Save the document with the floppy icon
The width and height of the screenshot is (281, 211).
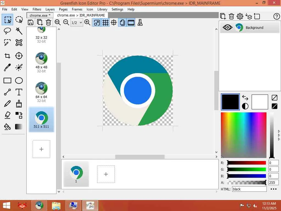tap(31, 23)
